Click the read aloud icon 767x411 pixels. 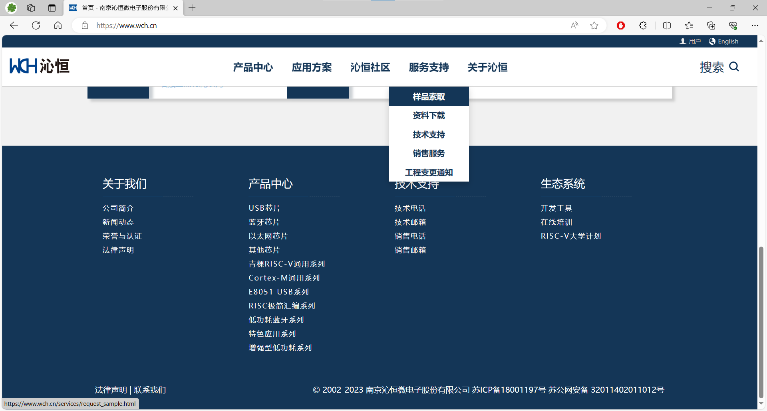pos(574,26)
